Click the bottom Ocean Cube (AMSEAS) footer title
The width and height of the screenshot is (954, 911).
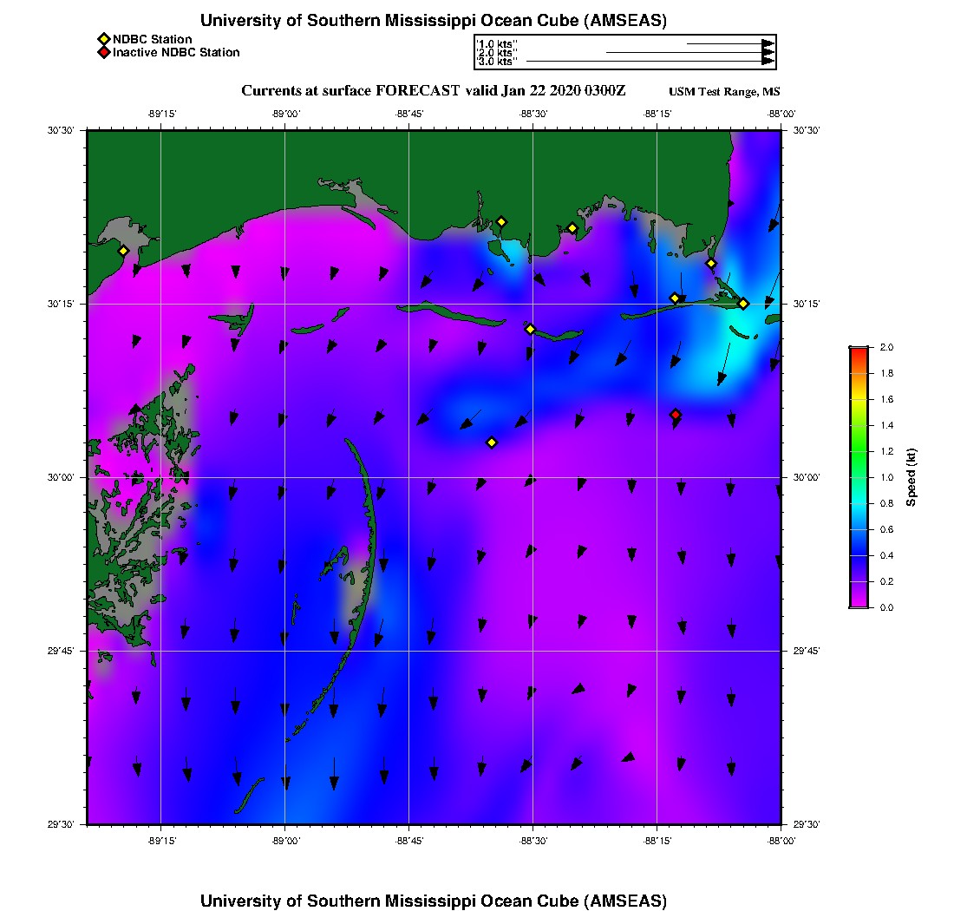click(433, 900)
